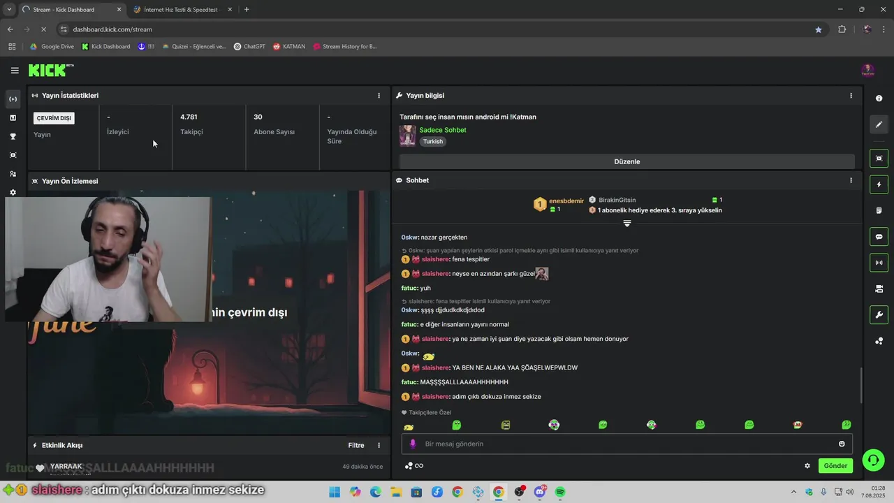Open the green support headset bubble

[x=873, y=460]
